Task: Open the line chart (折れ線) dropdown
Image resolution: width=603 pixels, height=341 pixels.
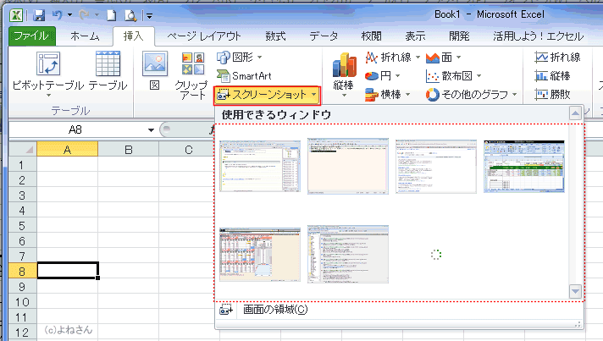Action: 394,58
